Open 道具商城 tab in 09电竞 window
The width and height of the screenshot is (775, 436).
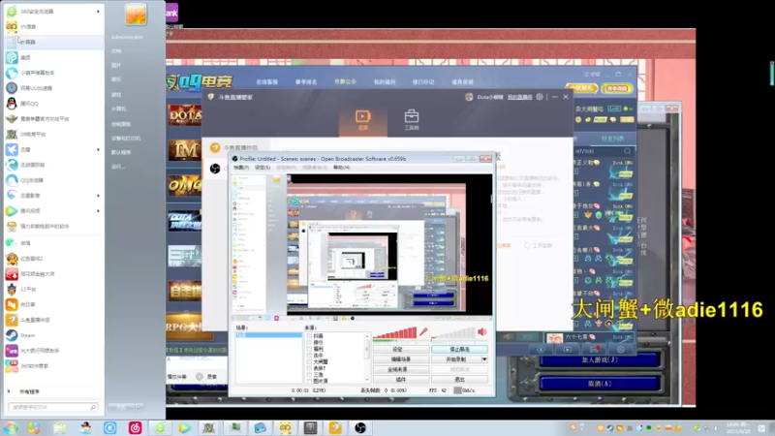[462, 82]
